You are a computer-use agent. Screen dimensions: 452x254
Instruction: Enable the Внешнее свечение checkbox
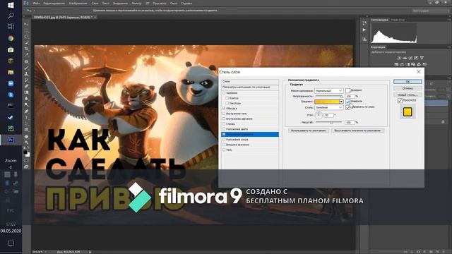coord(224,145)
